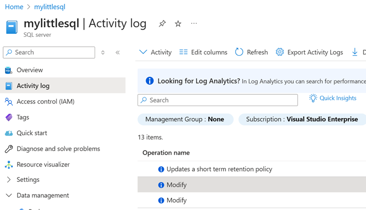This screenshot has height=210, width=366.
Task: Open Diagnose and solve problems
Action: tap(58, 149)
